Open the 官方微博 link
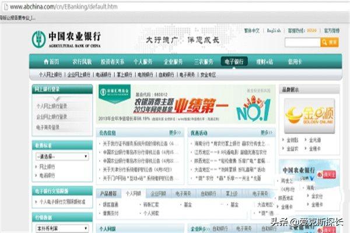Screen dimensions: 350x233 click(332, 30)
